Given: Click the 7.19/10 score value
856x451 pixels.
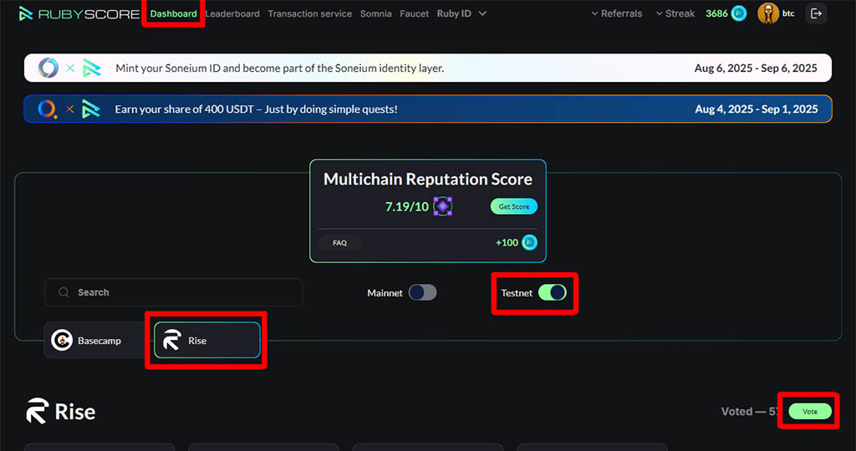Looking at the screenshot, I should pos(407,206).
